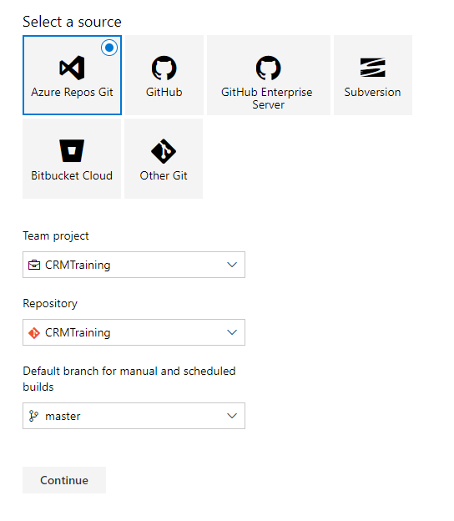This screenshot has height=521, width=454.
Task: Click the branch icon beside master
Action: [x=33, y=416]
